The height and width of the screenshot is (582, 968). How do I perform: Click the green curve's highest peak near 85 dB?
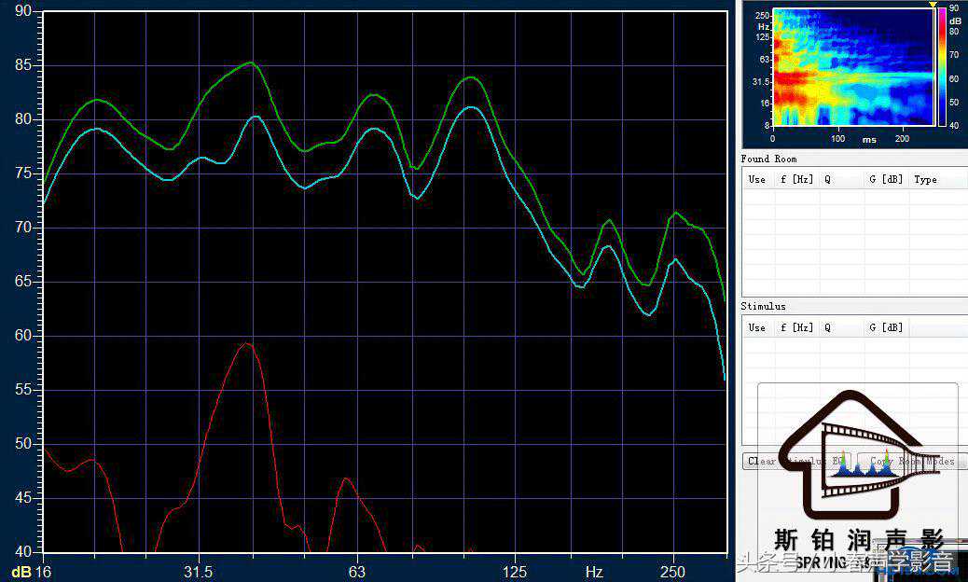pos(250,62)
